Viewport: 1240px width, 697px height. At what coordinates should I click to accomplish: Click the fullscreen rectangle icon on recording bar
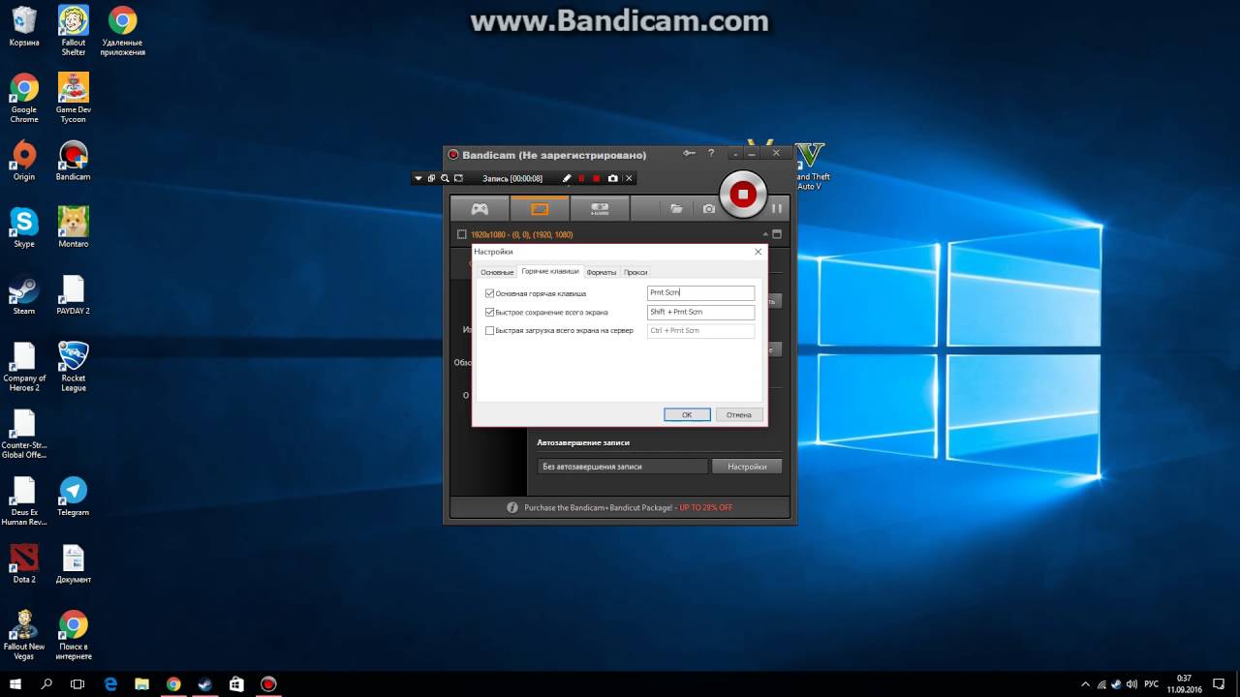(459, 178)
